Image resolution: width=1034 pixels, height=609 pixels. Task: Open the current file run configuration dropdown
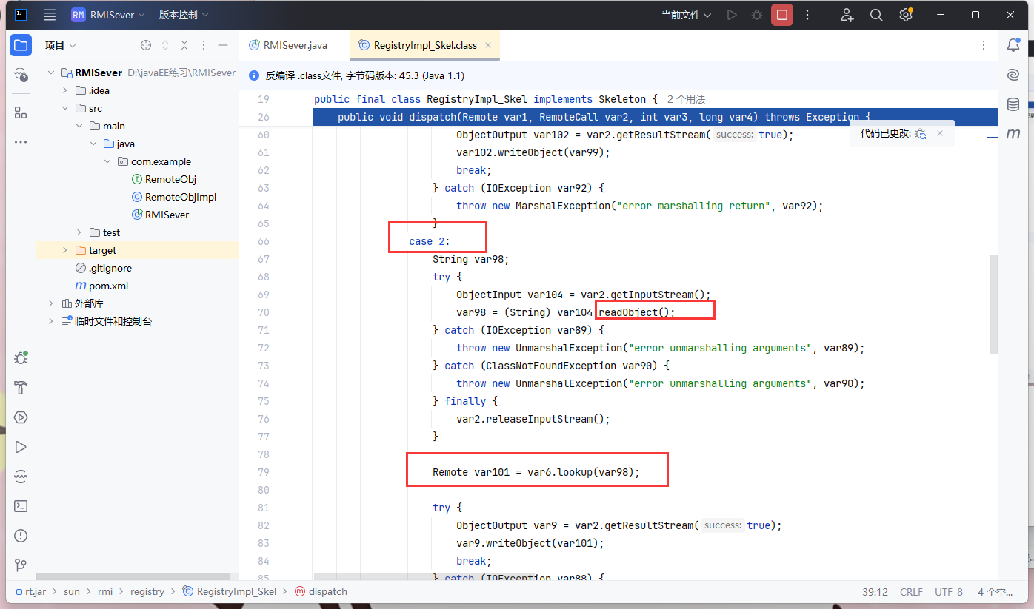[x=686, y=15]
